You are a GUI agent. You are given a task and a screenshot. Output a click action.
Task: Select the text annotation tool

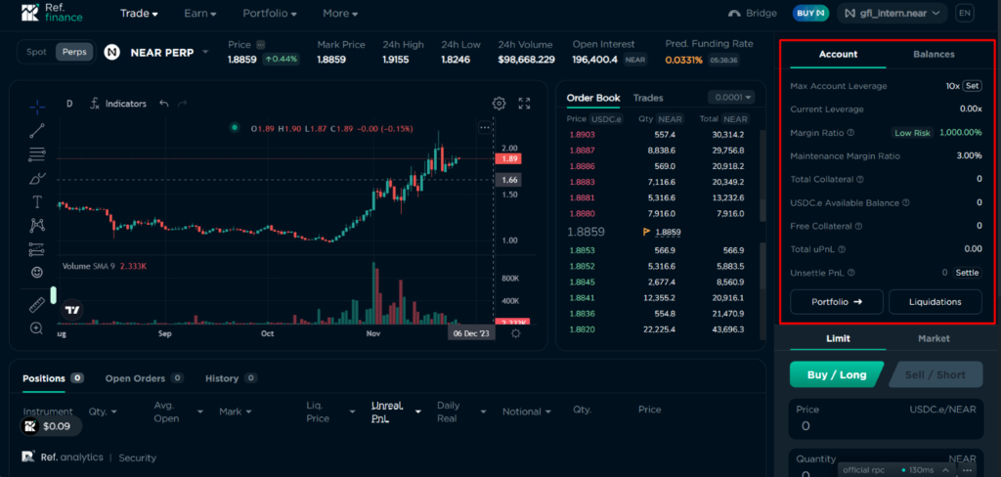point(37,201)
